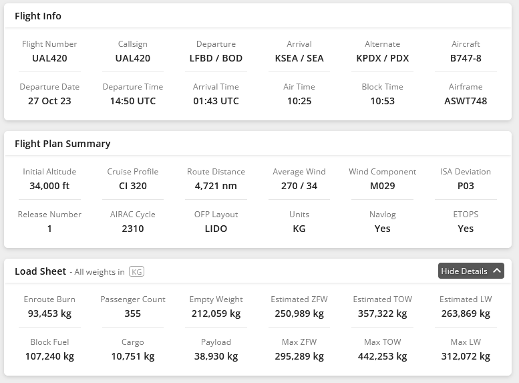The width and height of the screenshot is (519, 383).
Task: Click the initial altitude 34,000 ft
Action: pos(49,186)
